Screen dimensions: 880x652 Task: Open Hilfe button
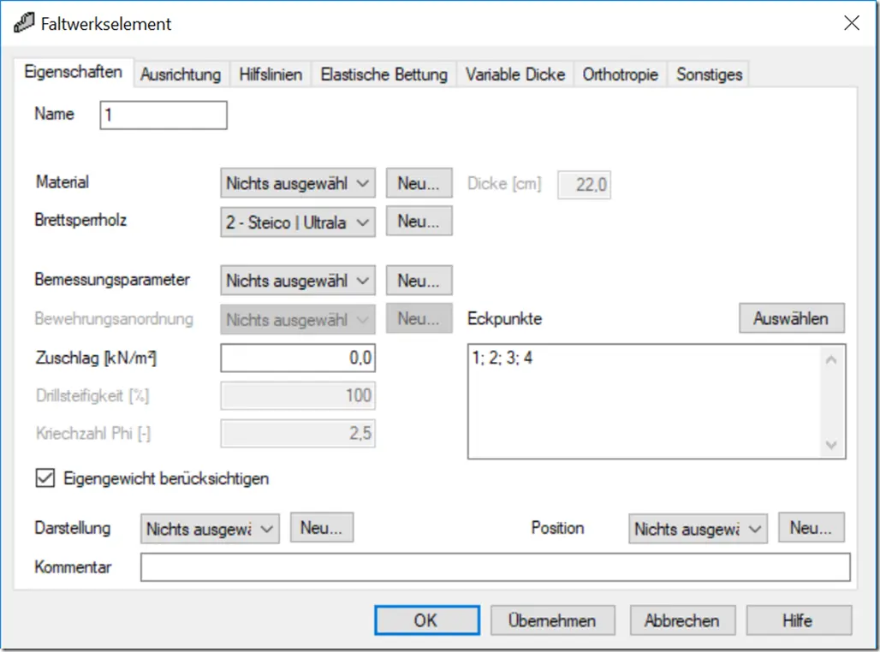click(x=798, y=620)
